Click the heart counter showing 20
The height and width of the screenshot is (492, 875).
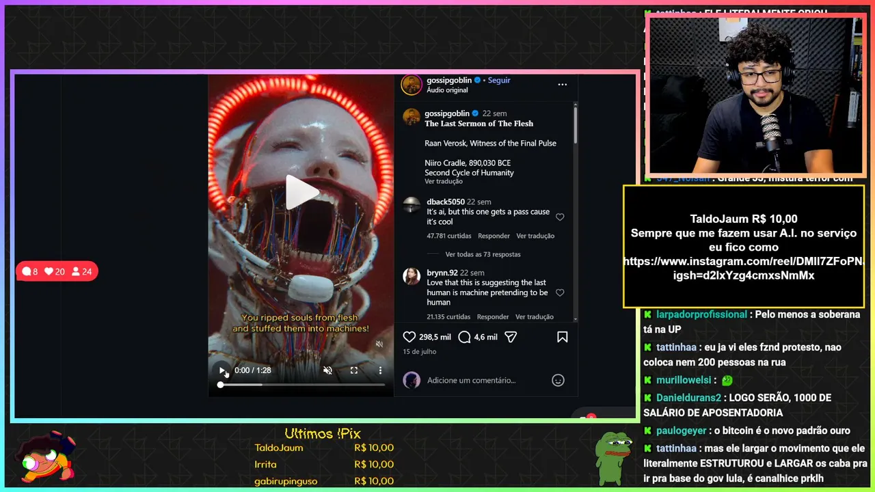(55, 271)
